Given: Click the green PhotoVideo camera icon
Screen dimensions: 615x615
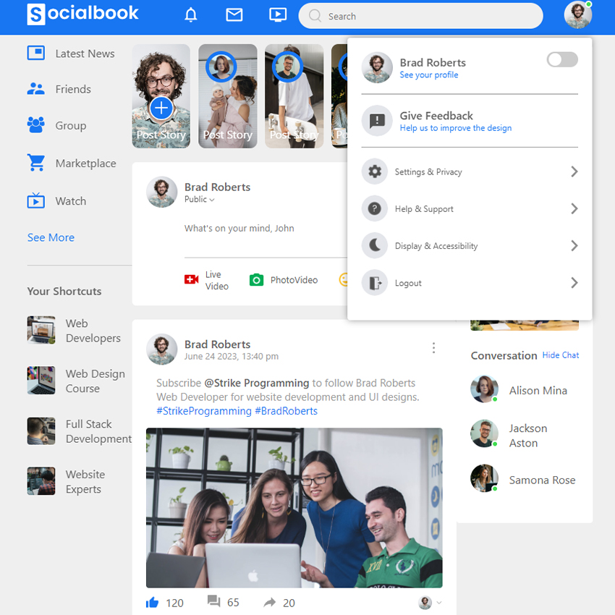Looking at the screenshot, I should click(257, 280).
